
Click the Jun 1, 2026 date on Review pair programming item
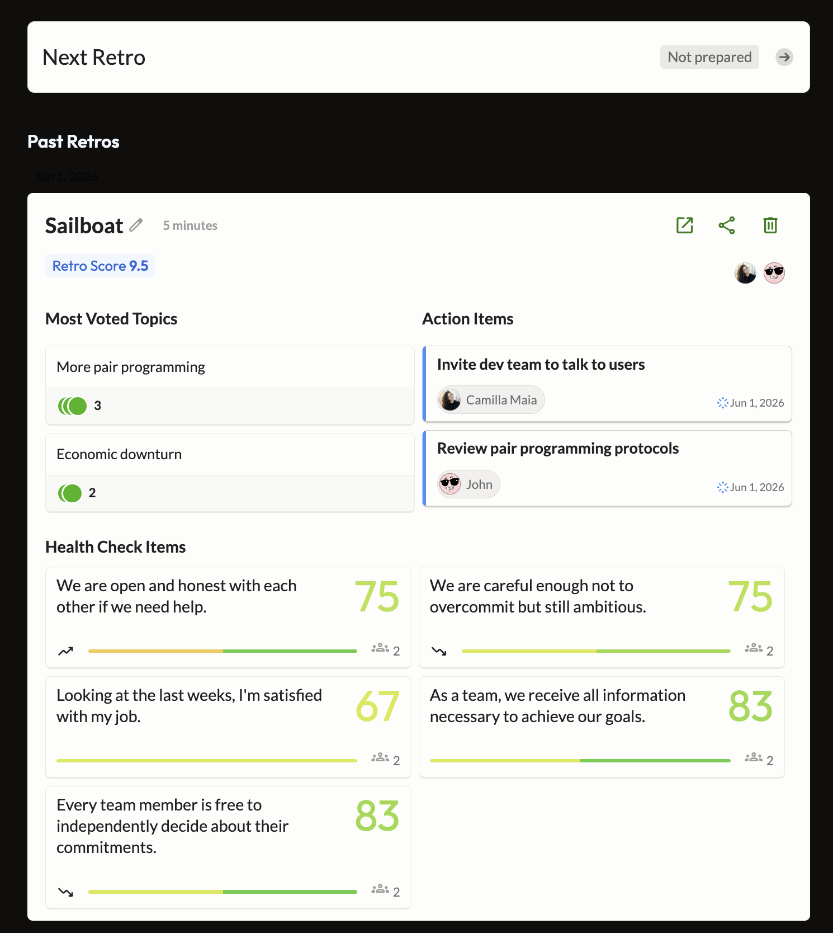[757, 487]
